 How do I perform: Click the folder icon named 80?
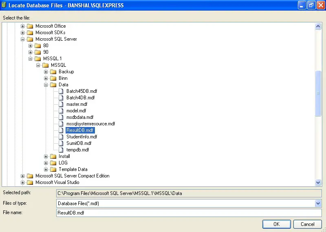click(x=38, y=46)
